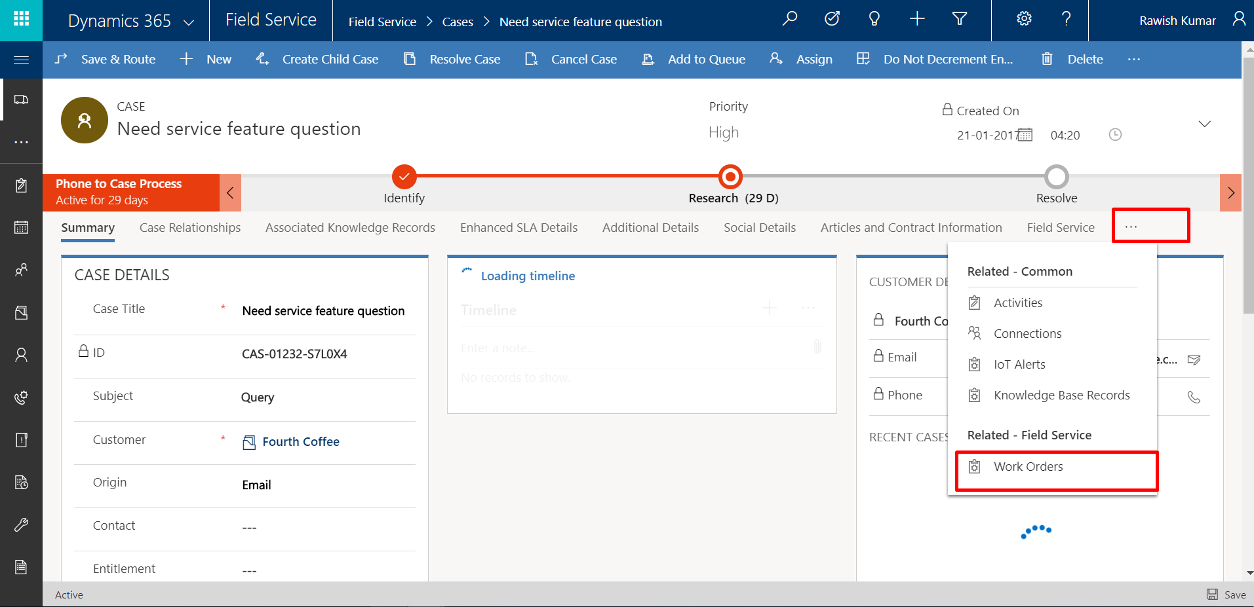1254x607 pixels.
Task: Click the phone call icon
Action: point(1194,397)
